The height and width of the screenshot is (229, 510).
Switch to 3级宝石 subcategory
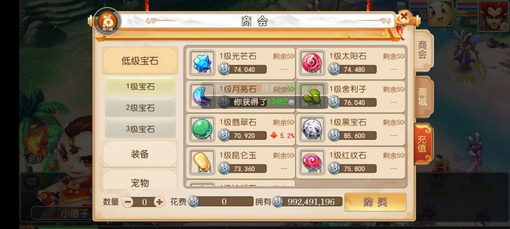pyautogui.click(x=140, y=129)
